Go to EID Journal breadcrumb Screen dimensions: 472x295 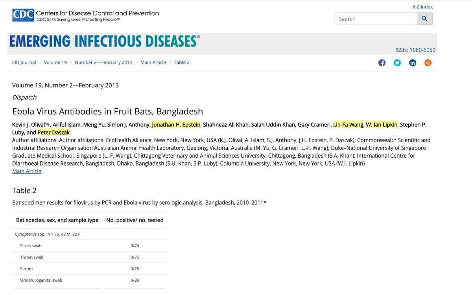[24, 62]
